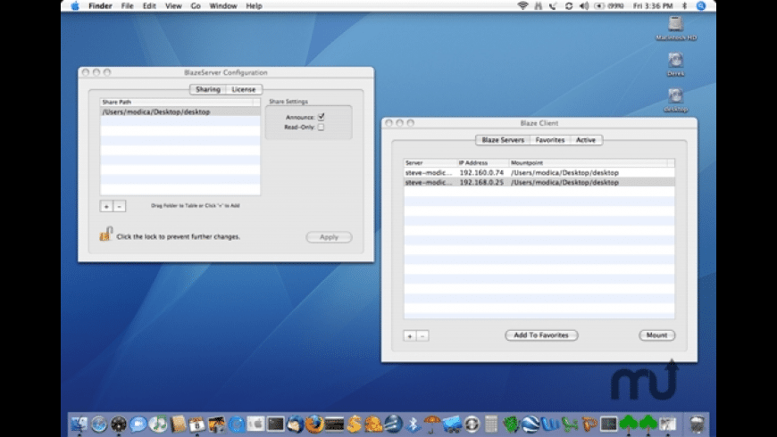
Task: Launch QuickTime Player blue Q icon
Action: 237,425
